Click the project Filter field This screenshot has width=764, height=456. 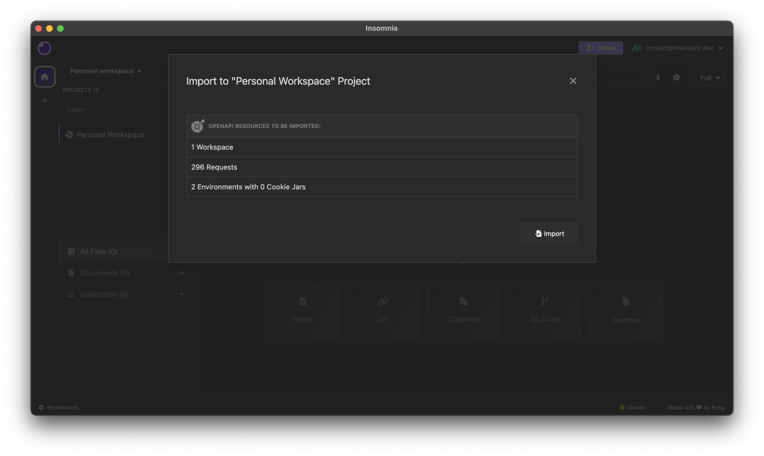(115, 110)
